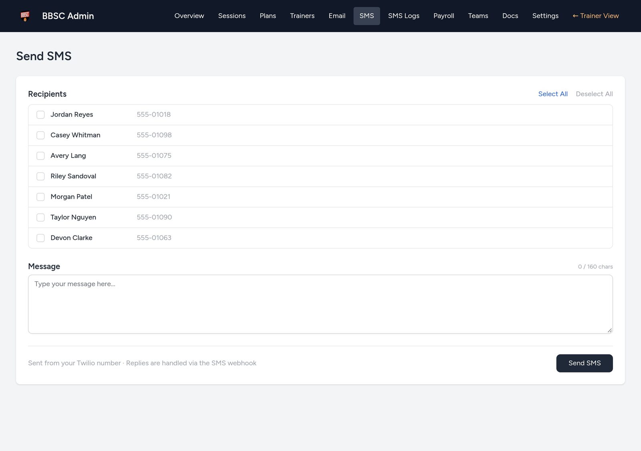Click the Riley Sandoval name
This screenshot has height=451, width=641.
tap(73, 176)
